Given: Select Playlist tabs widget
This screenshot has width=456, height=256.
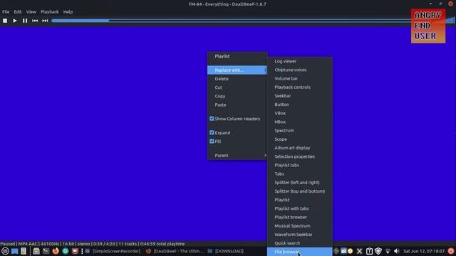Looking at the screenshot, I should tap(300, 165).
